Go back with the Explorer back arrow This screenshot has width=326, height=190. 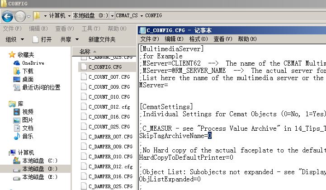[x=7, y=16]
